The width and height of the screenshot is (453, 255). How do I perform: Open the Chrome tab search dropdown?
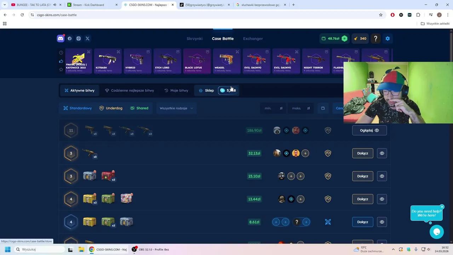(x=5, y=5)
